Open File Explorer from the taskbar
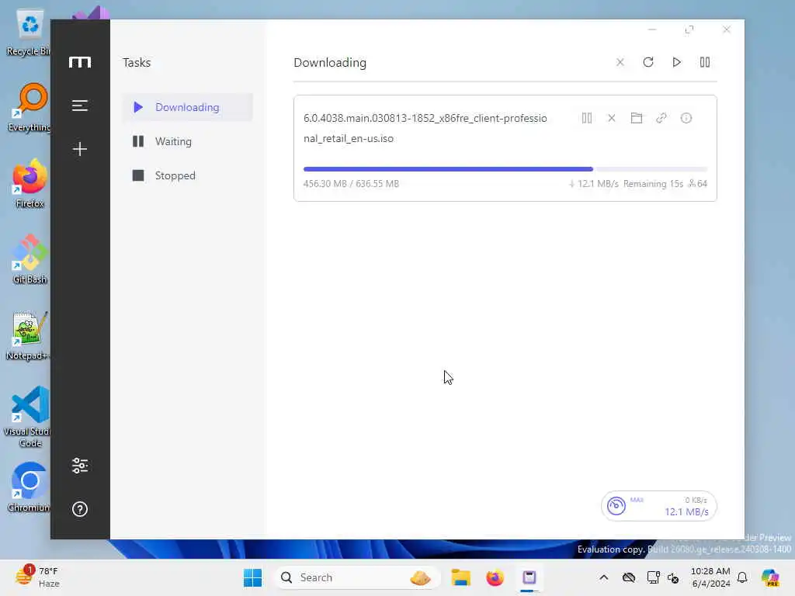 click(461, 577)
